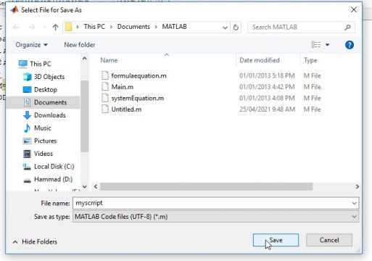The height and width of the screenshot is (261, 372).
Task: Sort files by Date modified column
Action: click(260, 60)
